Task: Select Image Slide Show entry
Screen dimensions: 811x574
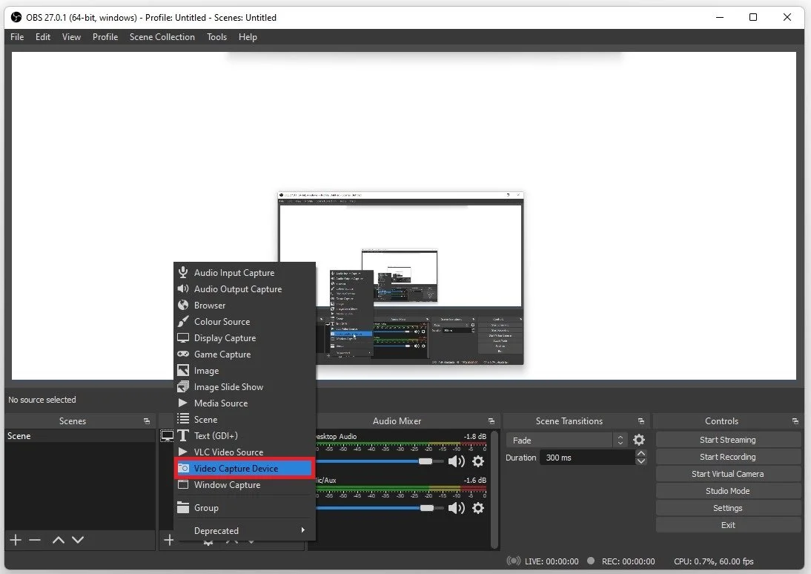Action: click(x=244, y=386)
